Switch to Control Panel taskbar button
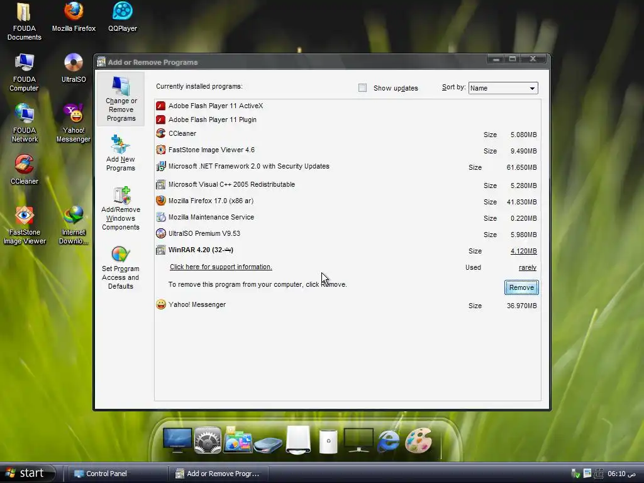The height and width of the screenshot is (483, 644). point(116,474)
